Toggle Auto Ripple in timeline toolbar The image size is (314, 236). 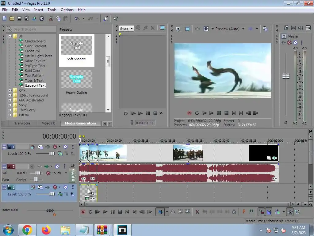pyautogui.click(x=278, y=212)
